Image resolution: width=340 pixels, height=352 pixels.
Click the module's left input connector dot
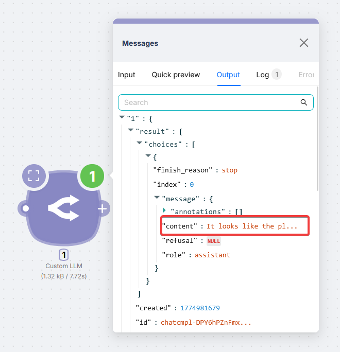pos(25,208)
